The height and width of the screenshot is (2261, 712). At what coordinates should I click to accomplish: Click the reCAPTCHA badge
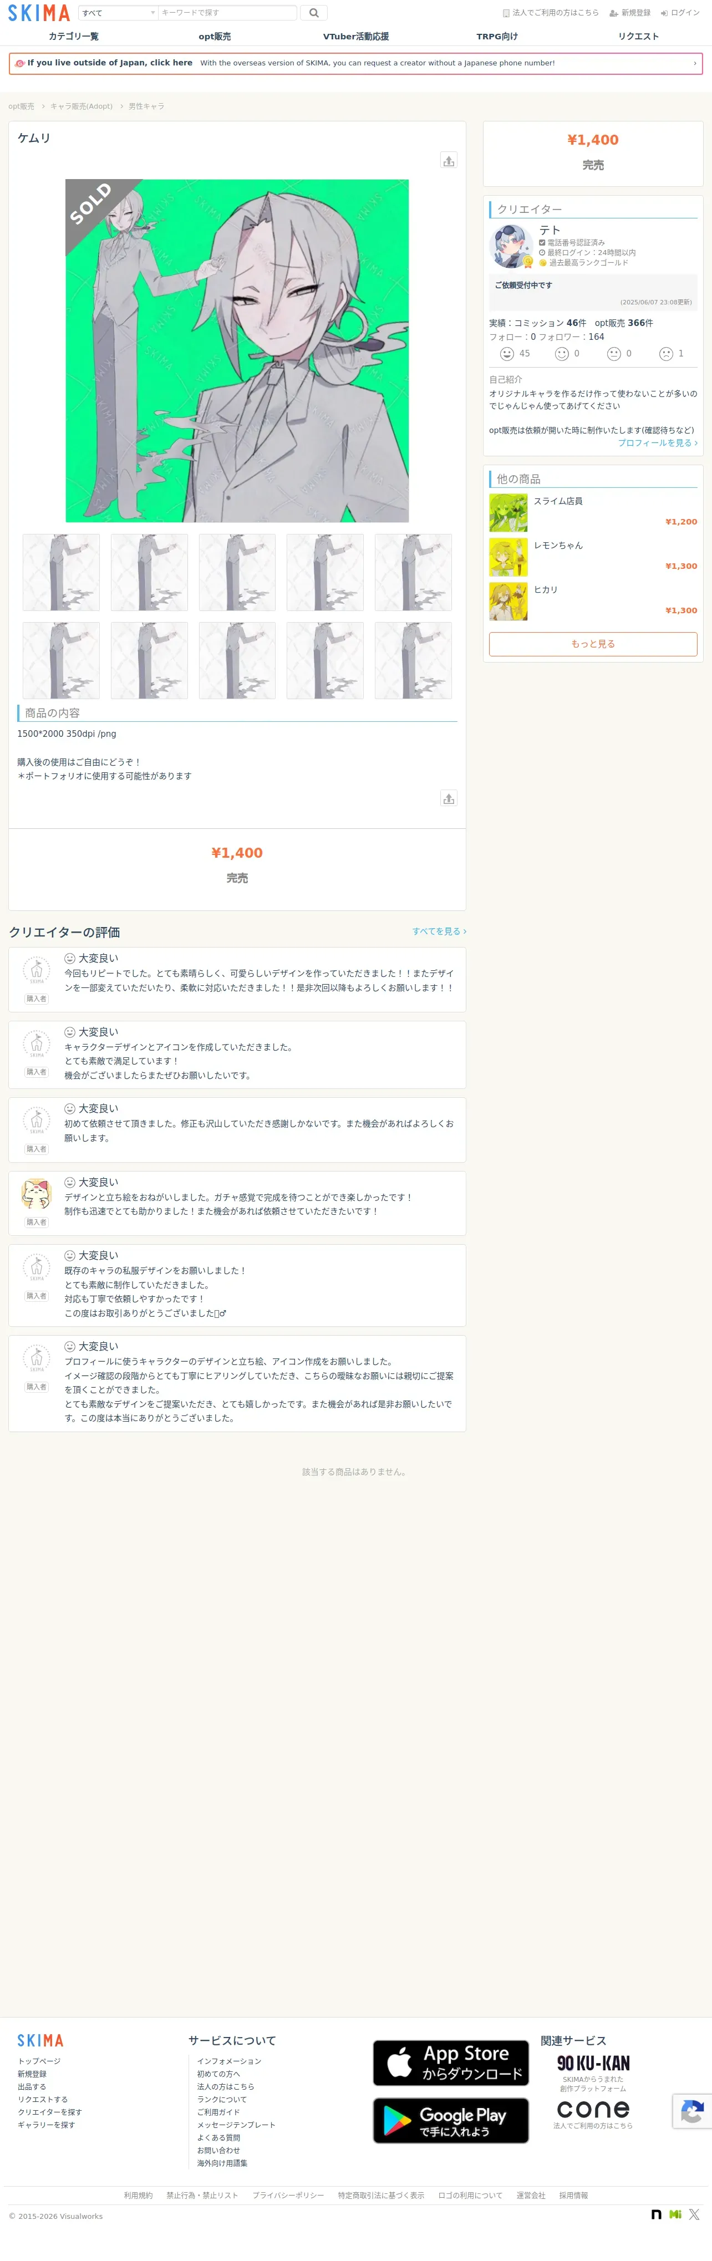[693, 2112]
